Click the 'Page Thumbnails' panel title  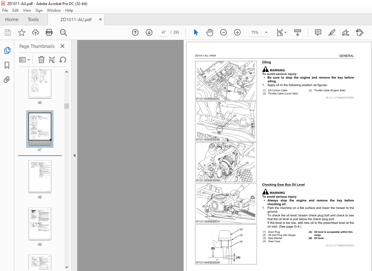coord(37,46)
